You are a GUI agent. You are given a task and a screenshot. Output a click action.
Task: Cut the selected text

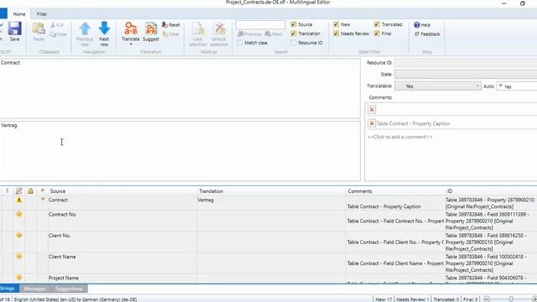[57, 25]
